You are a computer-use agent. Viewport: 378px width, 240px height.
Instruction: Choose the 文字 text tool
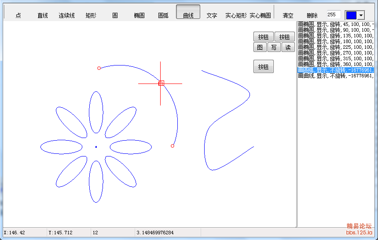(x=212, y=16)
